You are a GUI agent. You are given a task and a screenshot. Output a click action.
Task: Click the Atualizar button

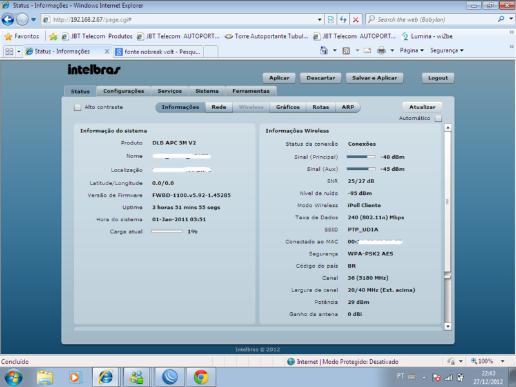422,107
